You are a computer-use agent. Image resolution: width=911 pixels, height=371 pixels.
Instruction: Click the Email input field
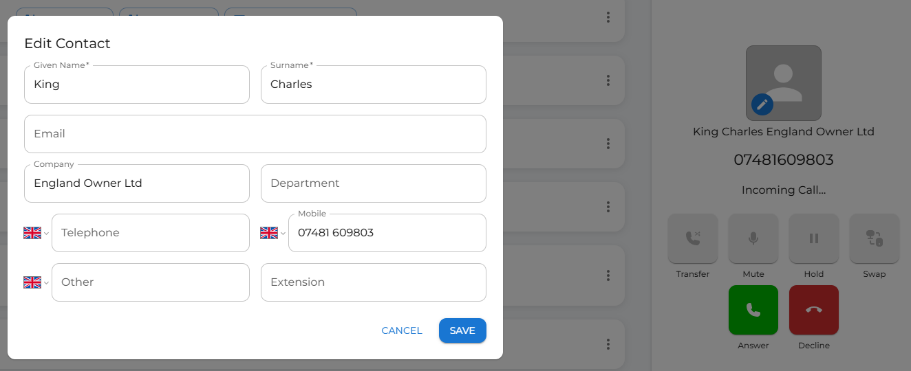pyautogui.click(x=255, y=134)
